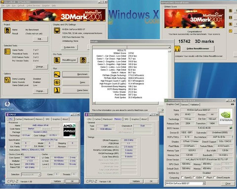Switch to Sensors tab in GPU-Z
Image resolution: width=237 pixels, height=189 pixels.
(x=185, y=104)
